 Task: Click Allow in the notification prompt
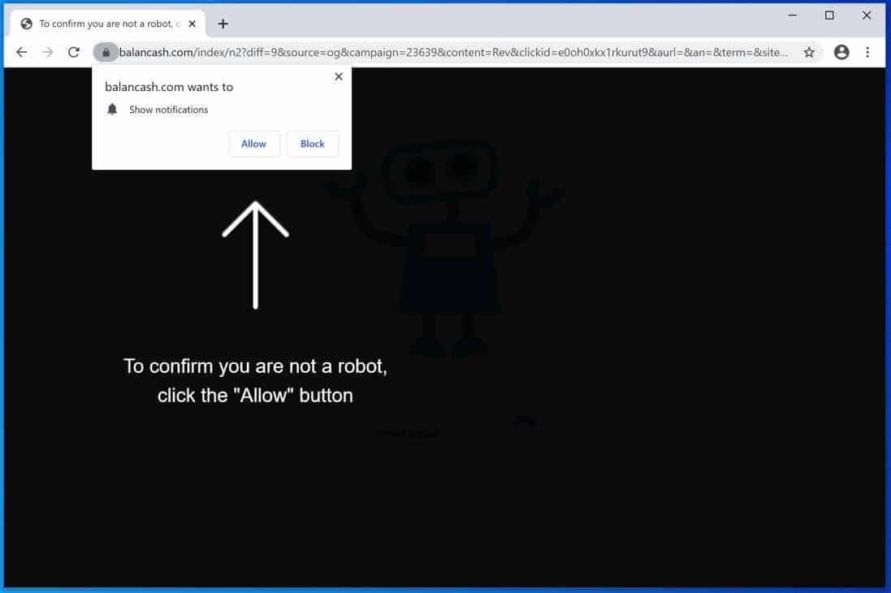pos(253,144)
